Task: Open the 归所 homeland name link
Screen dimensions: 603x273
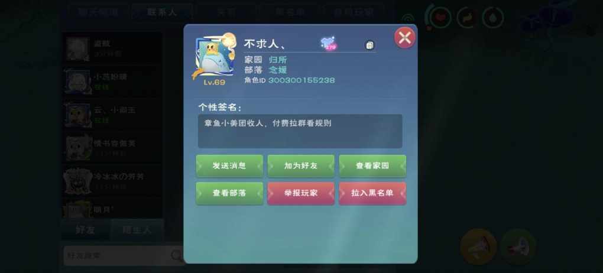Action: [x=278, y=60]
